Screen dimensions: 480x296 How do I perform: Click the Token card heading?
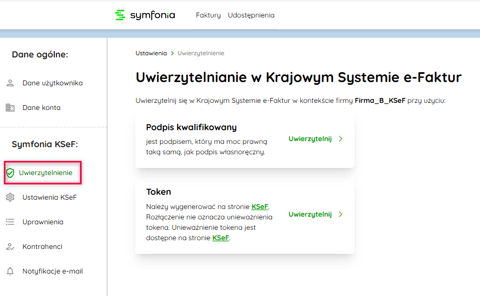pyautogui.click(x=158, y=192)
